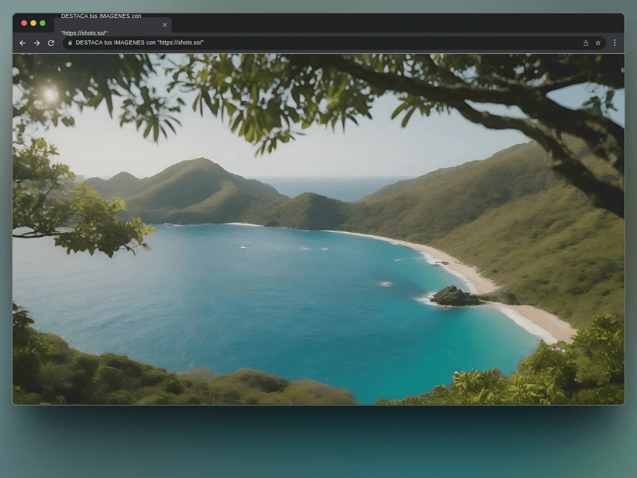
Task: Select the DESTACA tus IMAGENES tab
Action: tap(106, 25)
